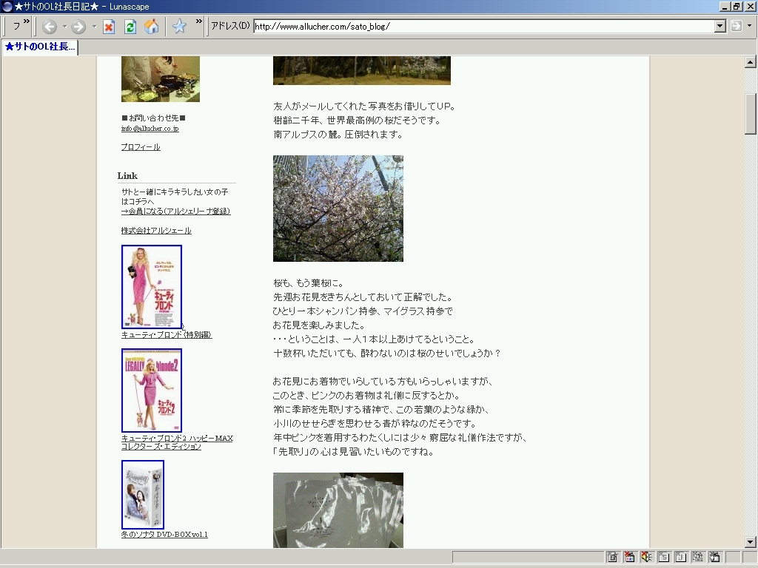Toggle sound blocking in the status bar
The width and height of the screenshot is (758, 568).
pos(646,557)
